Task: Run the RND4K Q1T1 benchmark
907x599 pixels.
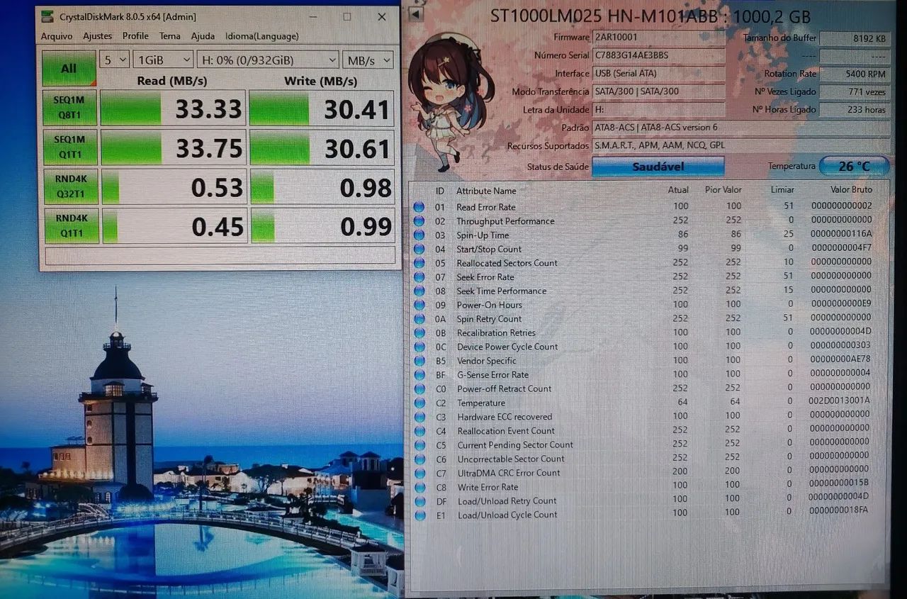Action: tap(71, 225)
